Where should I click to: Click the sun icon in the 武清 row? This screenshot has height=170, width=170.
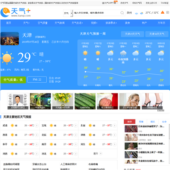pos(12,126)
